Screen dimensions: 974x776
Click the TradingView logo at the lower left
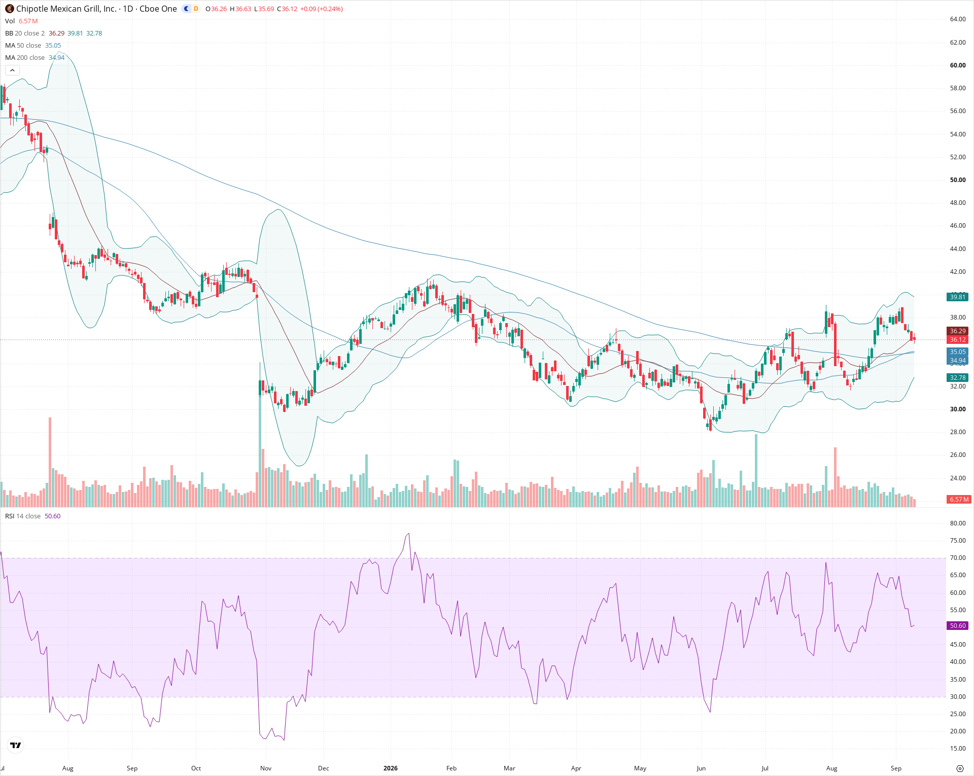[x=16, y=745]
